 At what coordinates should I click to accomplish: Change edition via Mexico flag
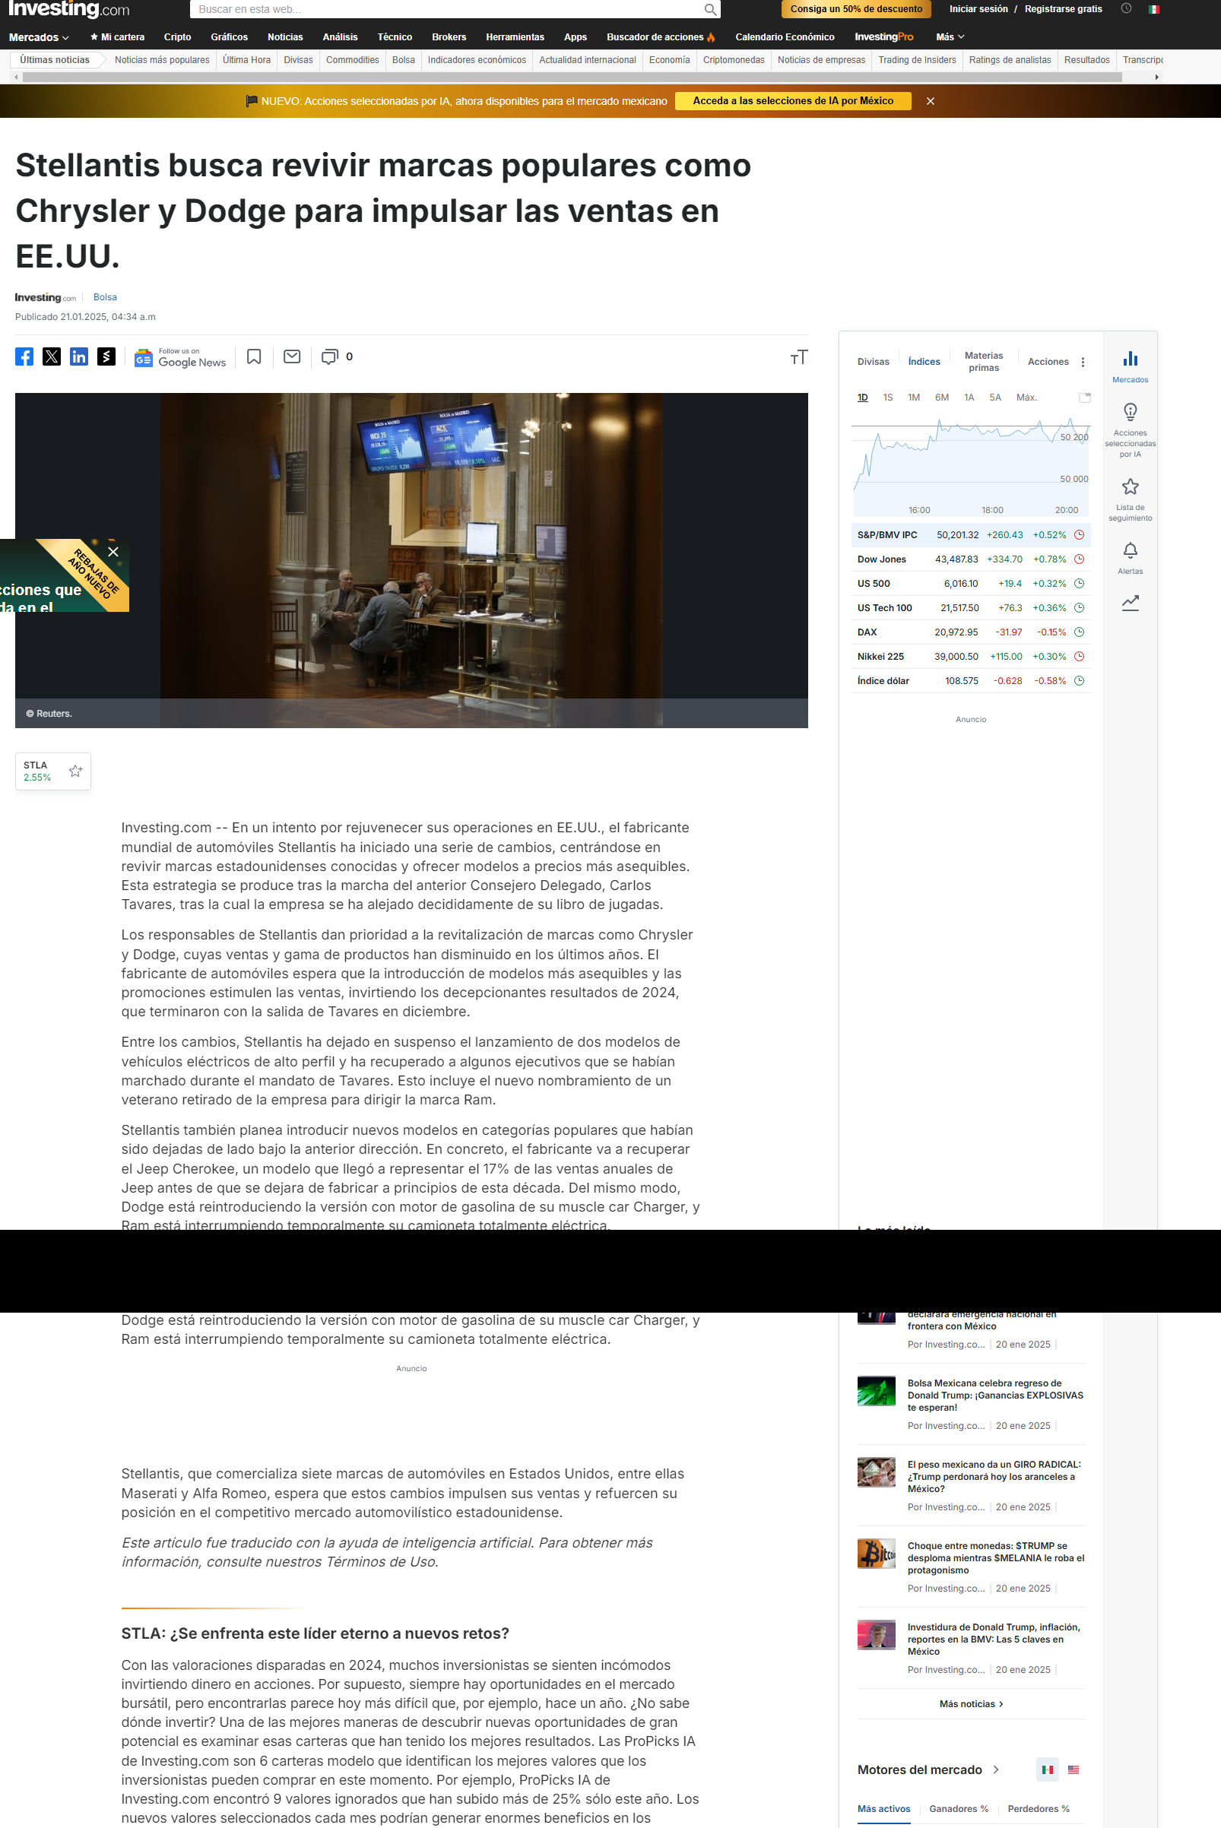point(1154,9)
